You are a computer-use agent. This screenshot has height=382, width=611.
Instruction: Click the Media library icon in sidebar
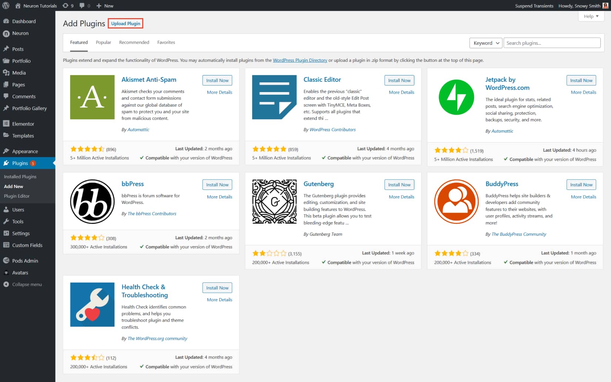point(7,73)
